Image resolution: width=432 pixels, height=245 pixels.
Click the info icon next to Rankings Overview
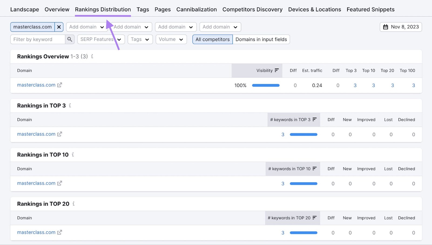coord(92,57)
